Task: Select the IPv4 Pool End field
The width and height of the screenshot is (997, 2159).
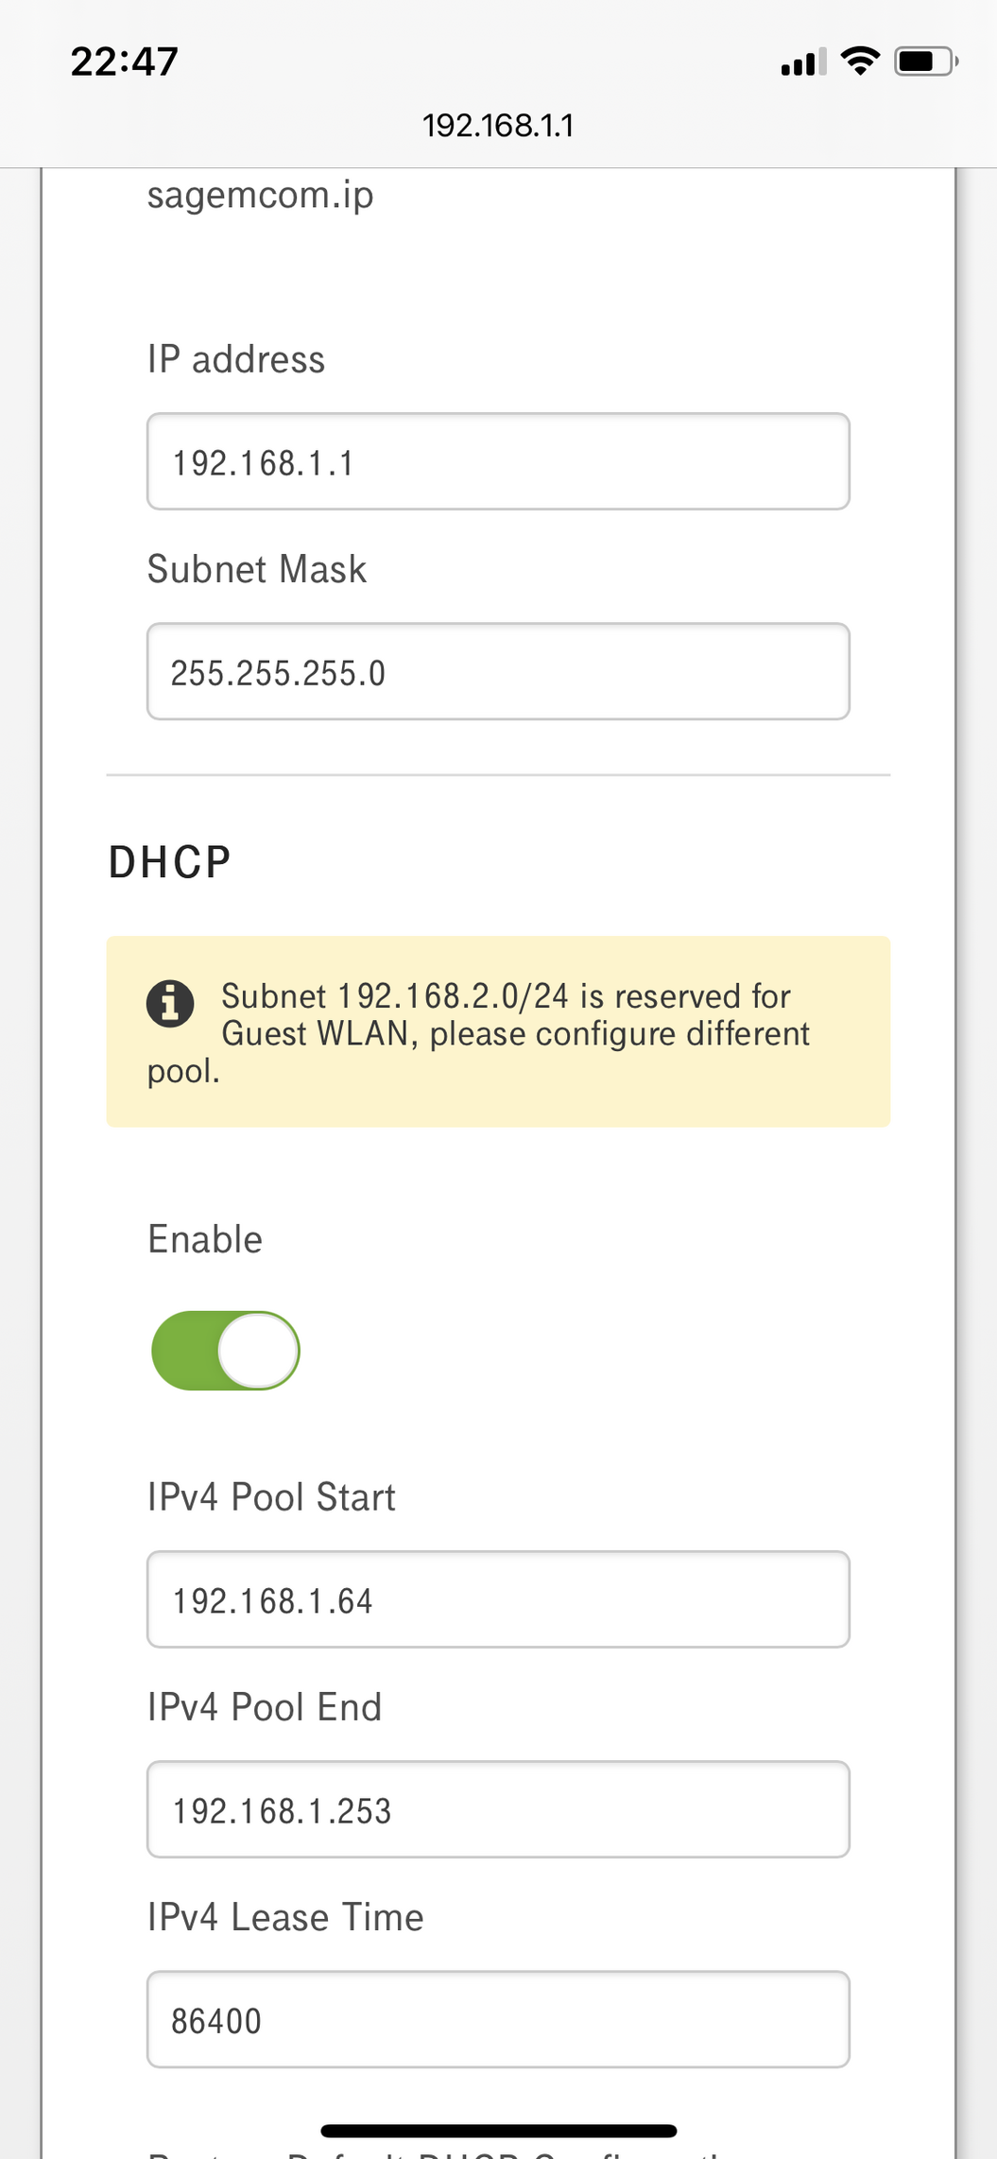Action: tap(498, 1810)
